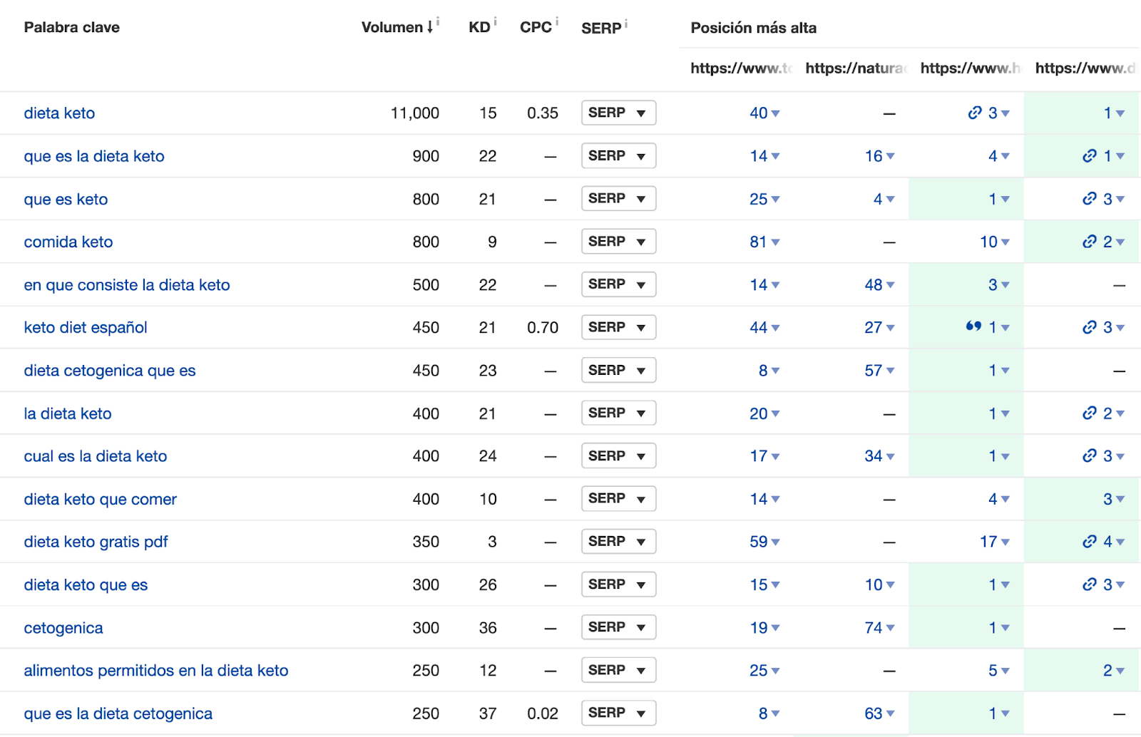The height and width of the screenshot is (737, 1141).
Task: Open keyword link 'que es la dieta keto'
Action: coord(94,156)
